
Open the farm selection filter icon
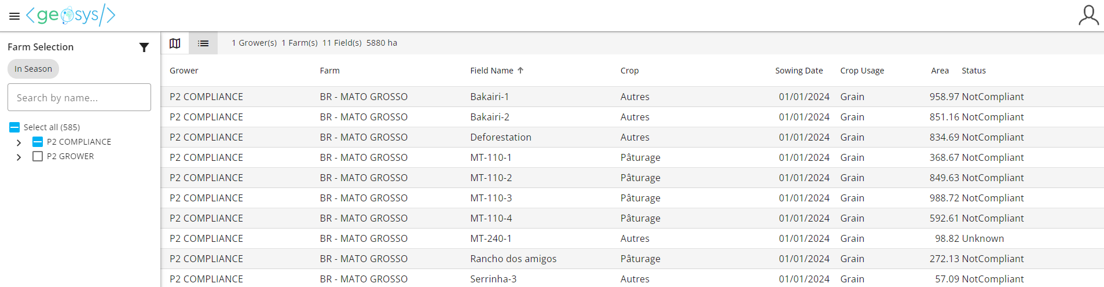pyautogui.click(x=144, y=47)
